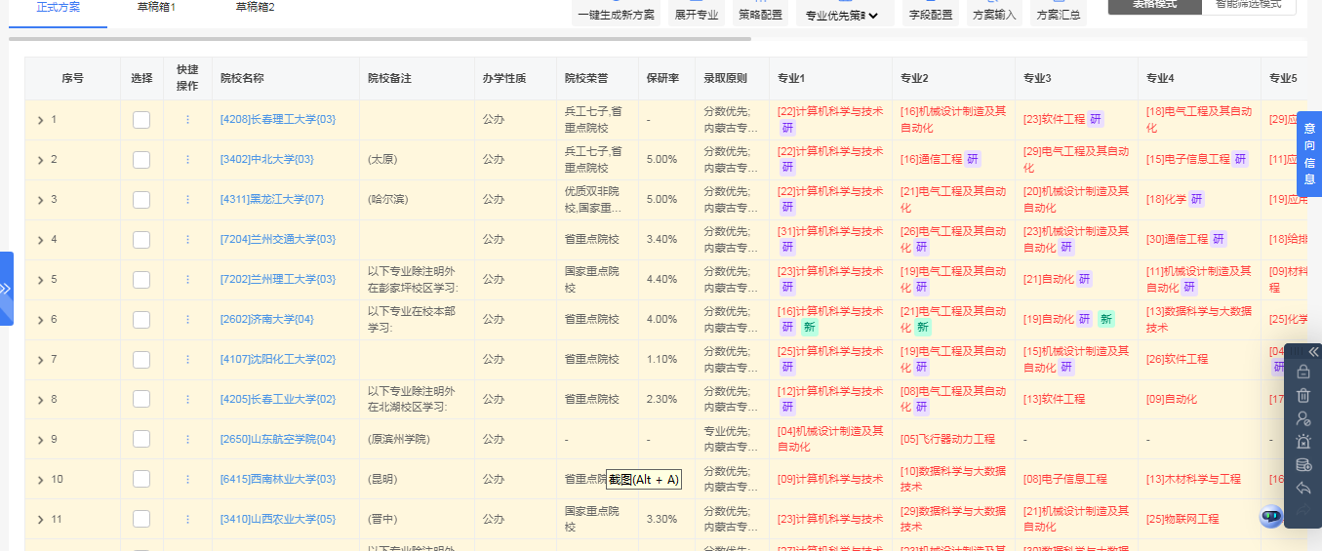
Task: Open quick actions menu for 兰州交通大学
Action: (187, 239)
